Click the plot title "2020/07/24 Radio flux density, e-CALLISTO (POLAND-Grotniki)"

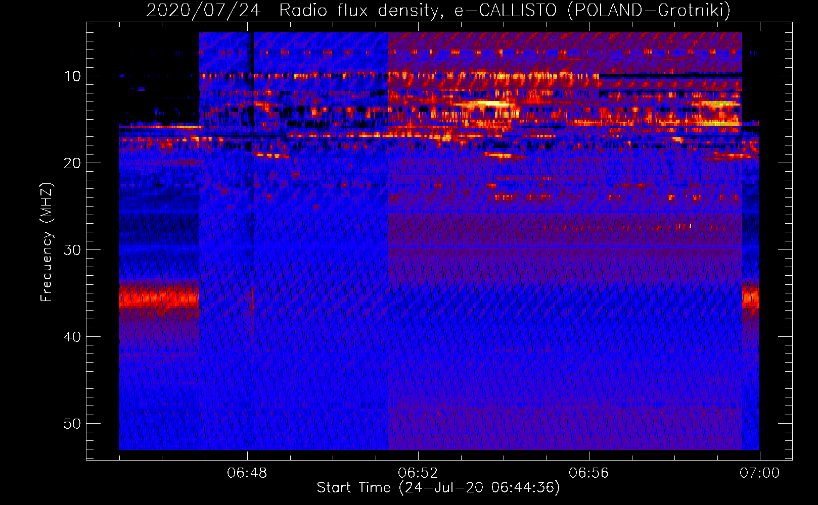pos(438,10)
